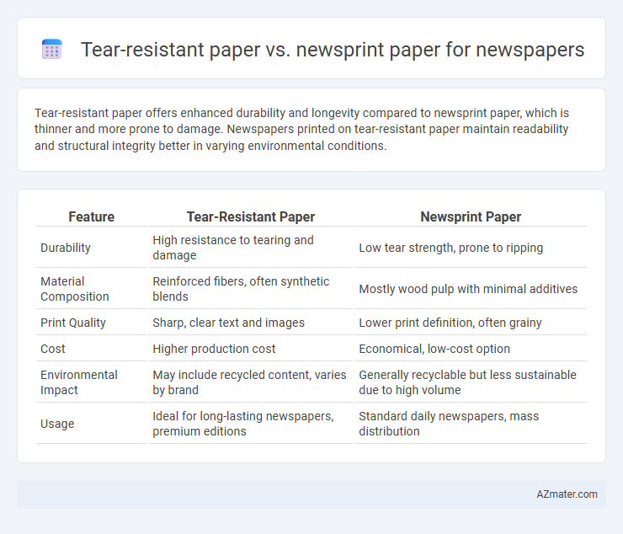Select 'Sharp, clear text and images' cell

tap(251, 323)
